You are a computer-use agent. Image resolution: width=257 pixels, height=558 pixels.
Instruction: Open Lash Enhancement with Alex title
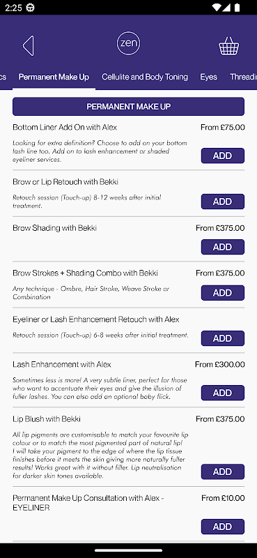click(62, 364)
